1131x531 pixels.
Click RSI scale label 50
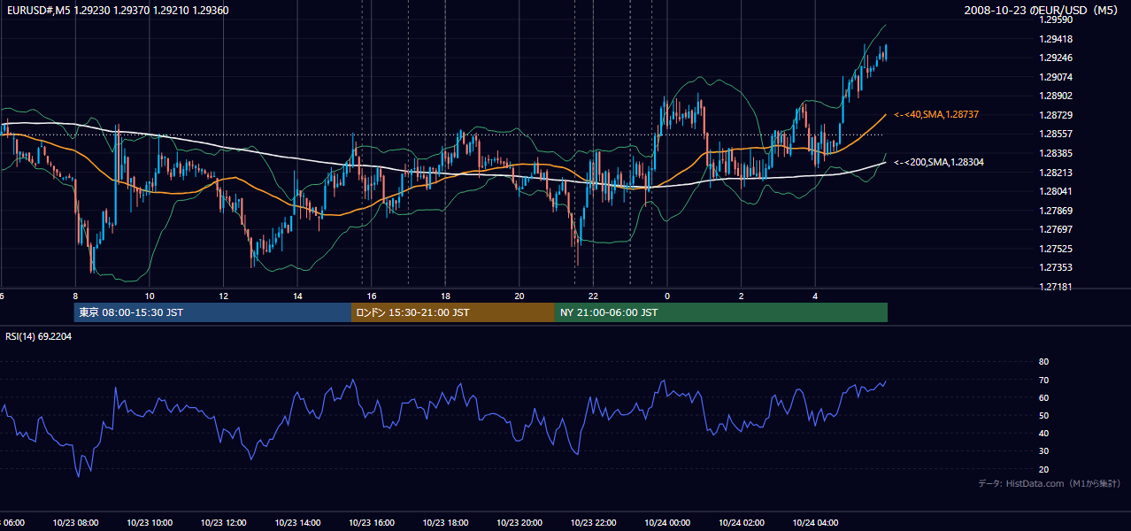(x=1043, y=416)
